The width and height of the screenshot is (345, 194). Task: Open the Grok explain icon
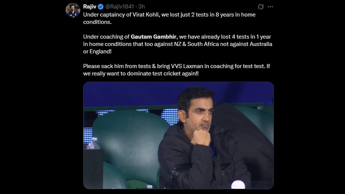(x=260, y=7)
